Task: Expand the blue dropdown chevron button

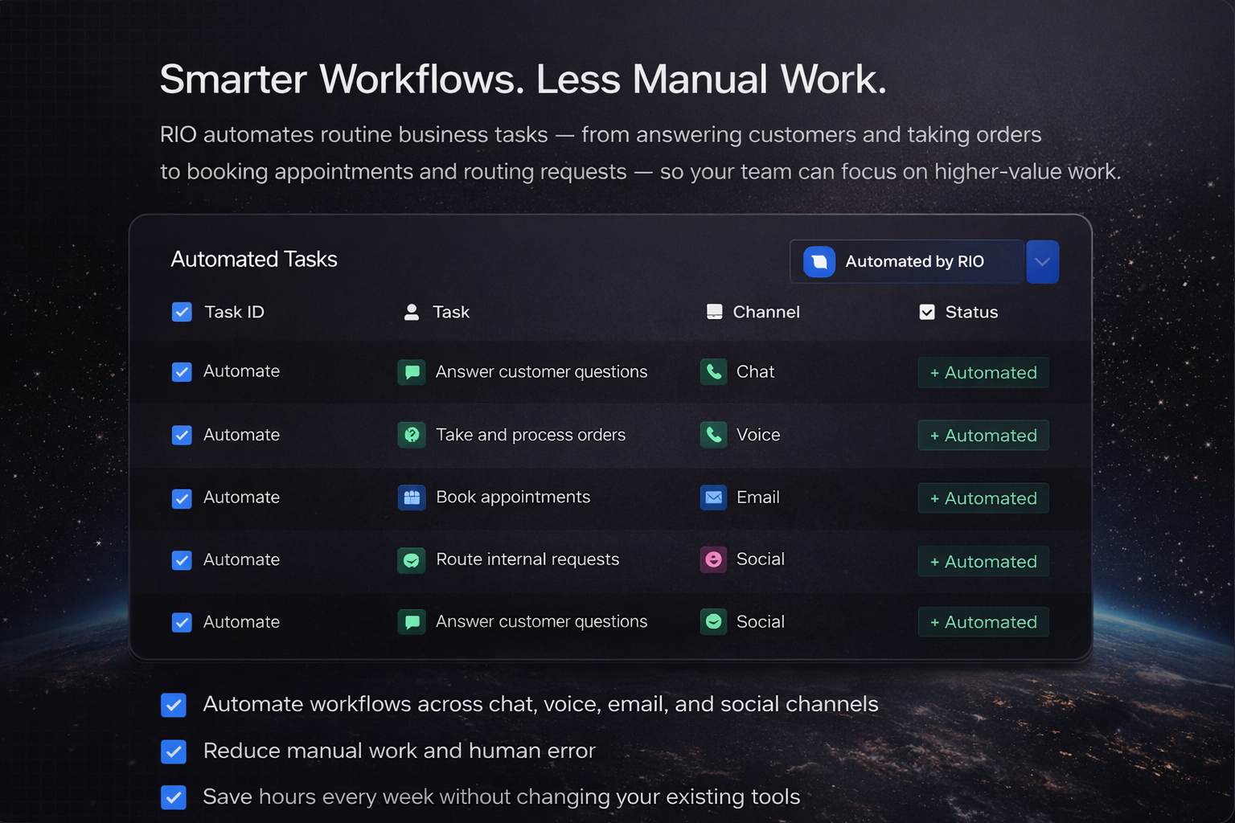Action: (x=1042, y=262)
